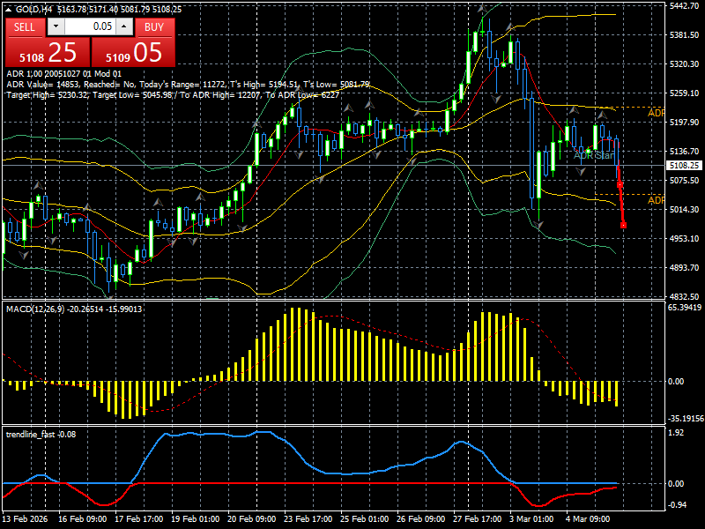The width and height of the screenshot is (705, 529).
Task: Click the upper orange ADR level label
Action: click(x=656, y=113)
